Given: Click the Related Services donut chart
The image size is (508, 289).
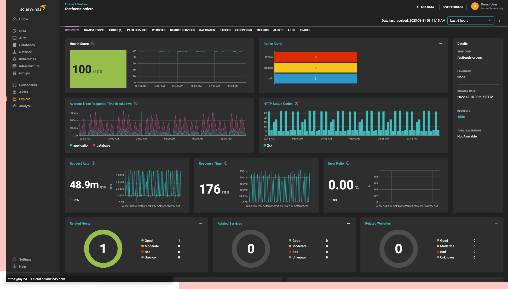Looking at the screenshot, I should (x=251, y=249).
